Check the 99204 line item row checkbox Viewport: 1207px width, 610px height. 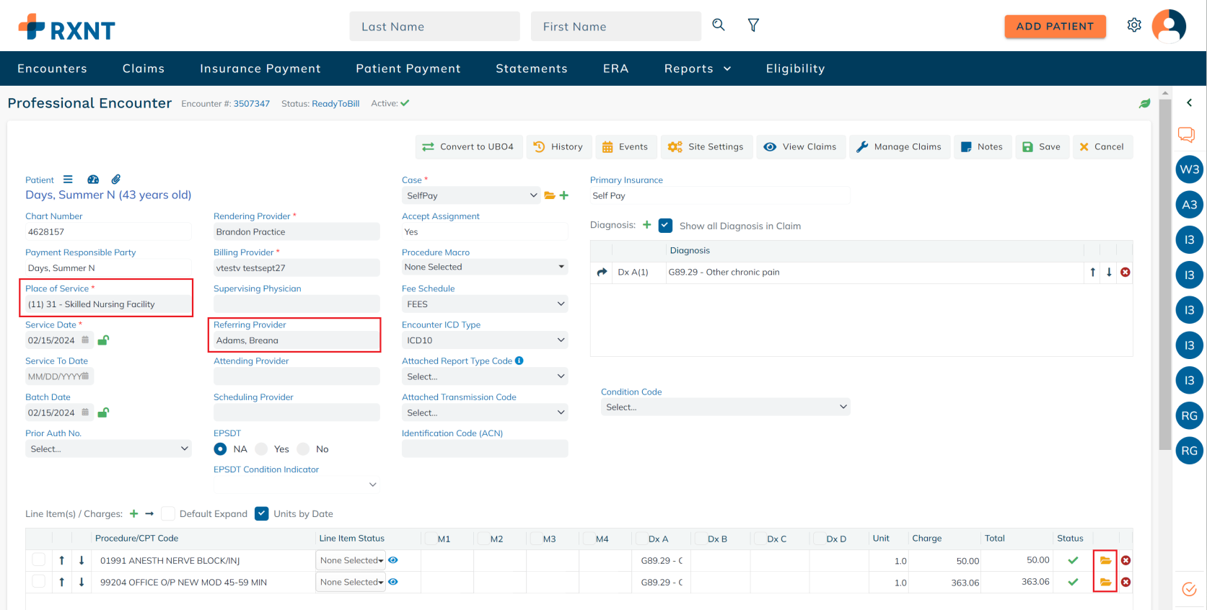39,581
